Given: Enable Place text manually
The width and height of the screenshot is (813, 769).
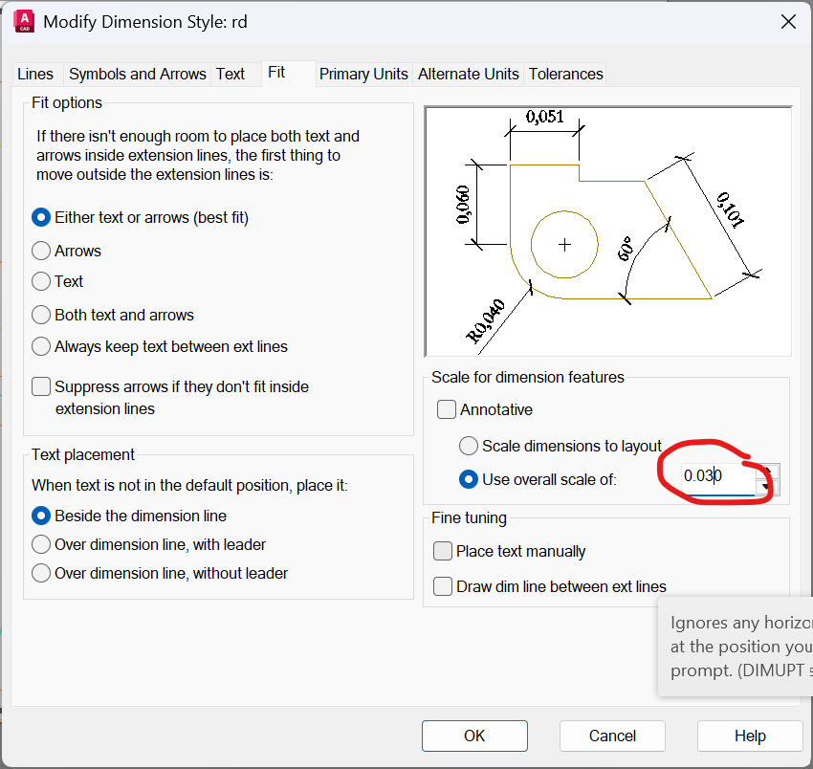Looking at the screenshot, I should pos(443,551).
